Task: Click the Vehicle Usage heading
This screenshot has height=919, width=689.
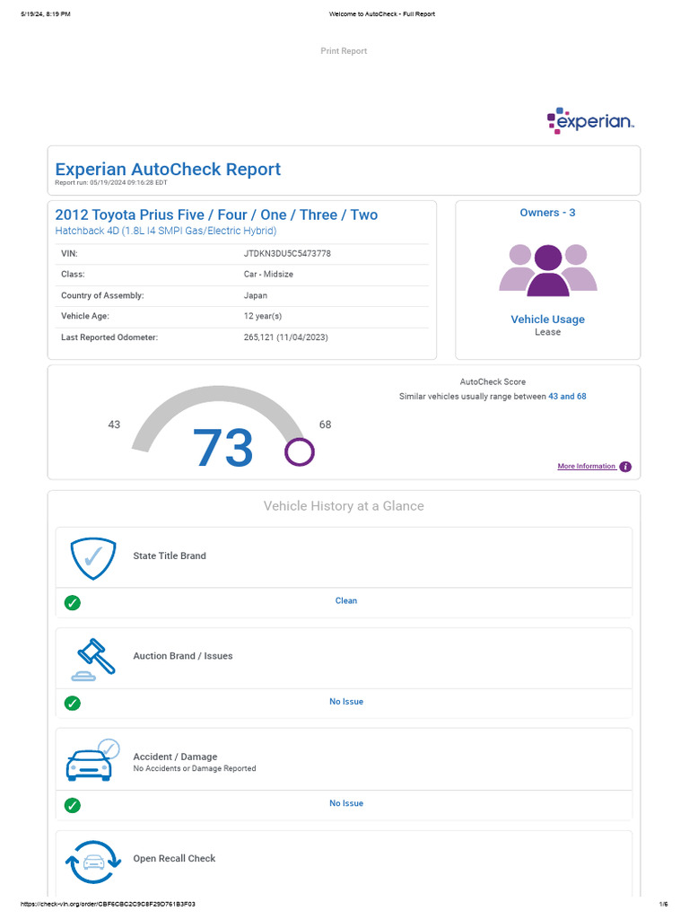Action: 547,319
